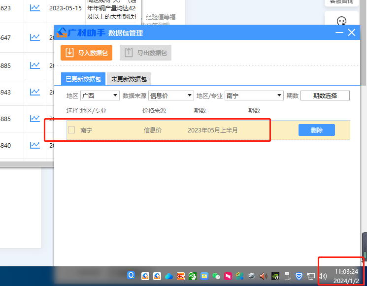Open trend chart icon in the 647 row
The height and width of the screenshot is (286, 367).
[x=35, y=37]
